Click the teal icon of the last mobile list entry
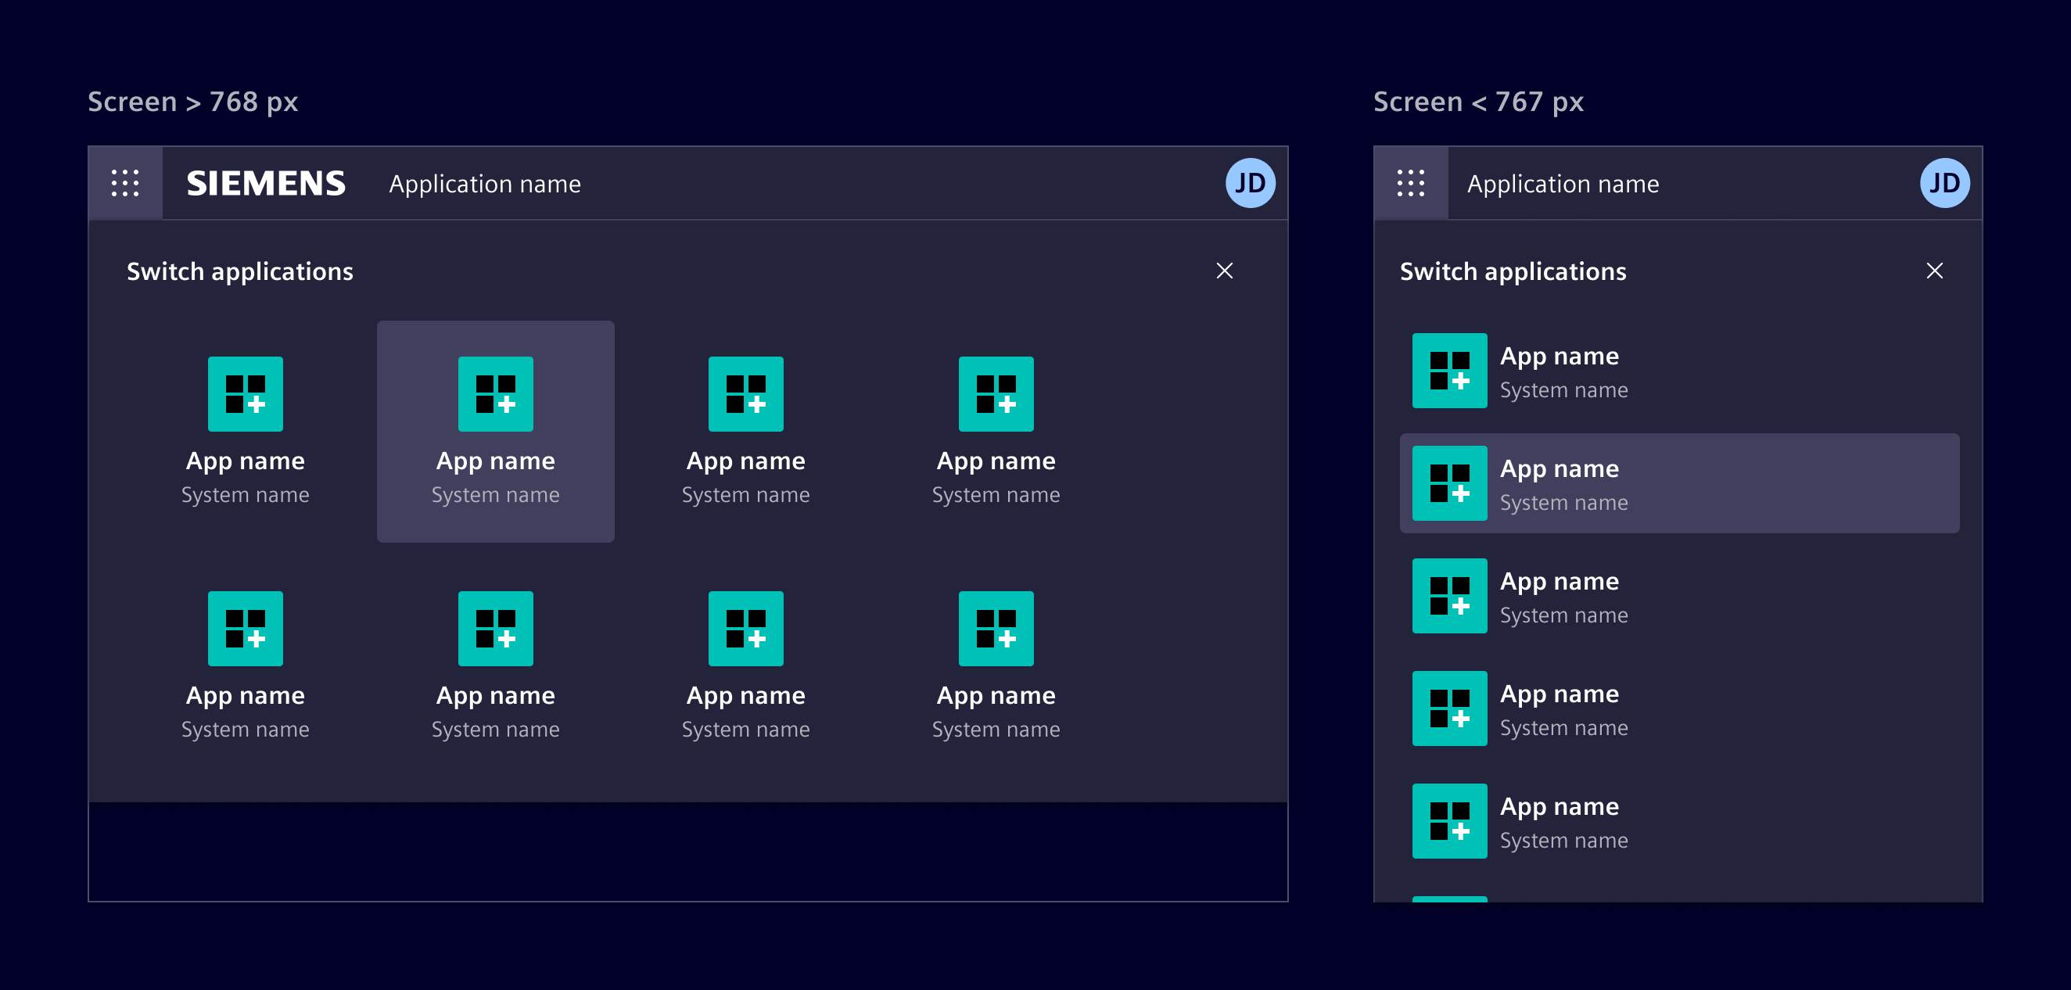Image resolution: width=2071 pixels, height=990 pixels. (1449, 821)
